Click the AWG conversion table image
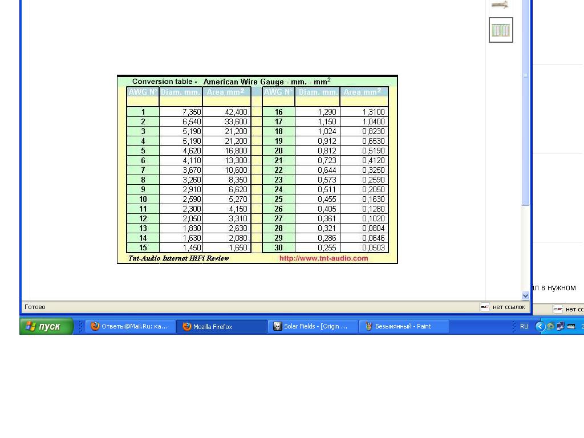 257,169
